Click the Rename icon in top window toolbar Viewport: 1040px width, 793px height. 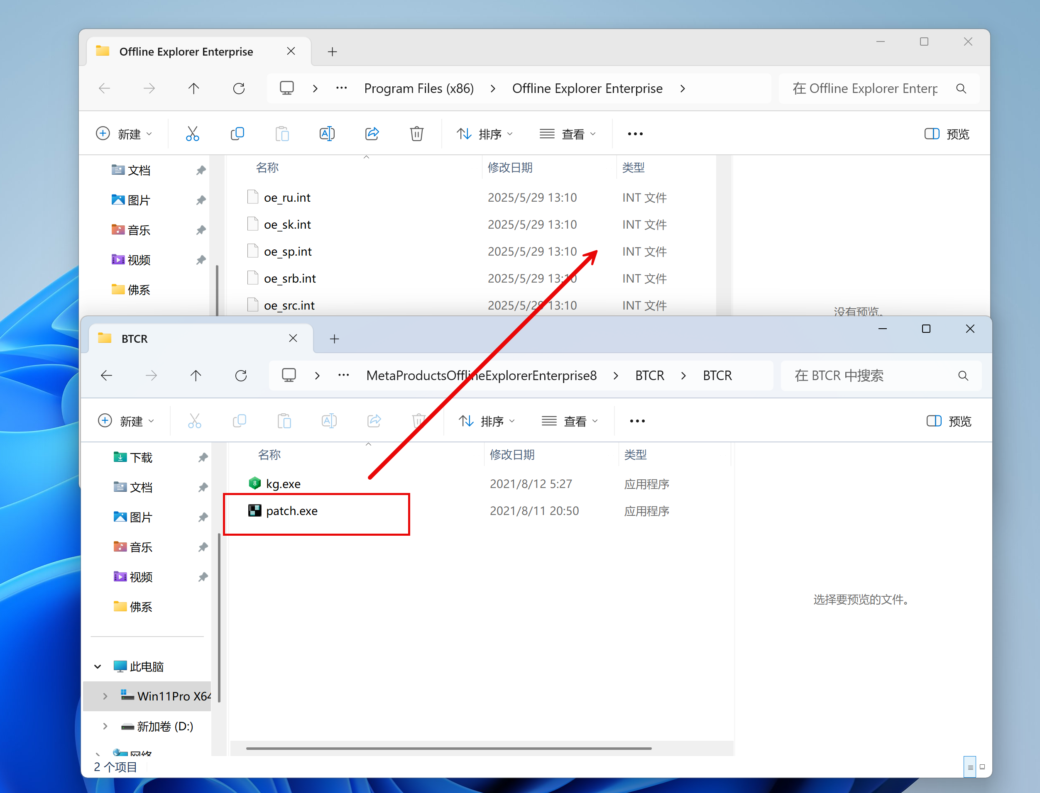coord(327,134)
